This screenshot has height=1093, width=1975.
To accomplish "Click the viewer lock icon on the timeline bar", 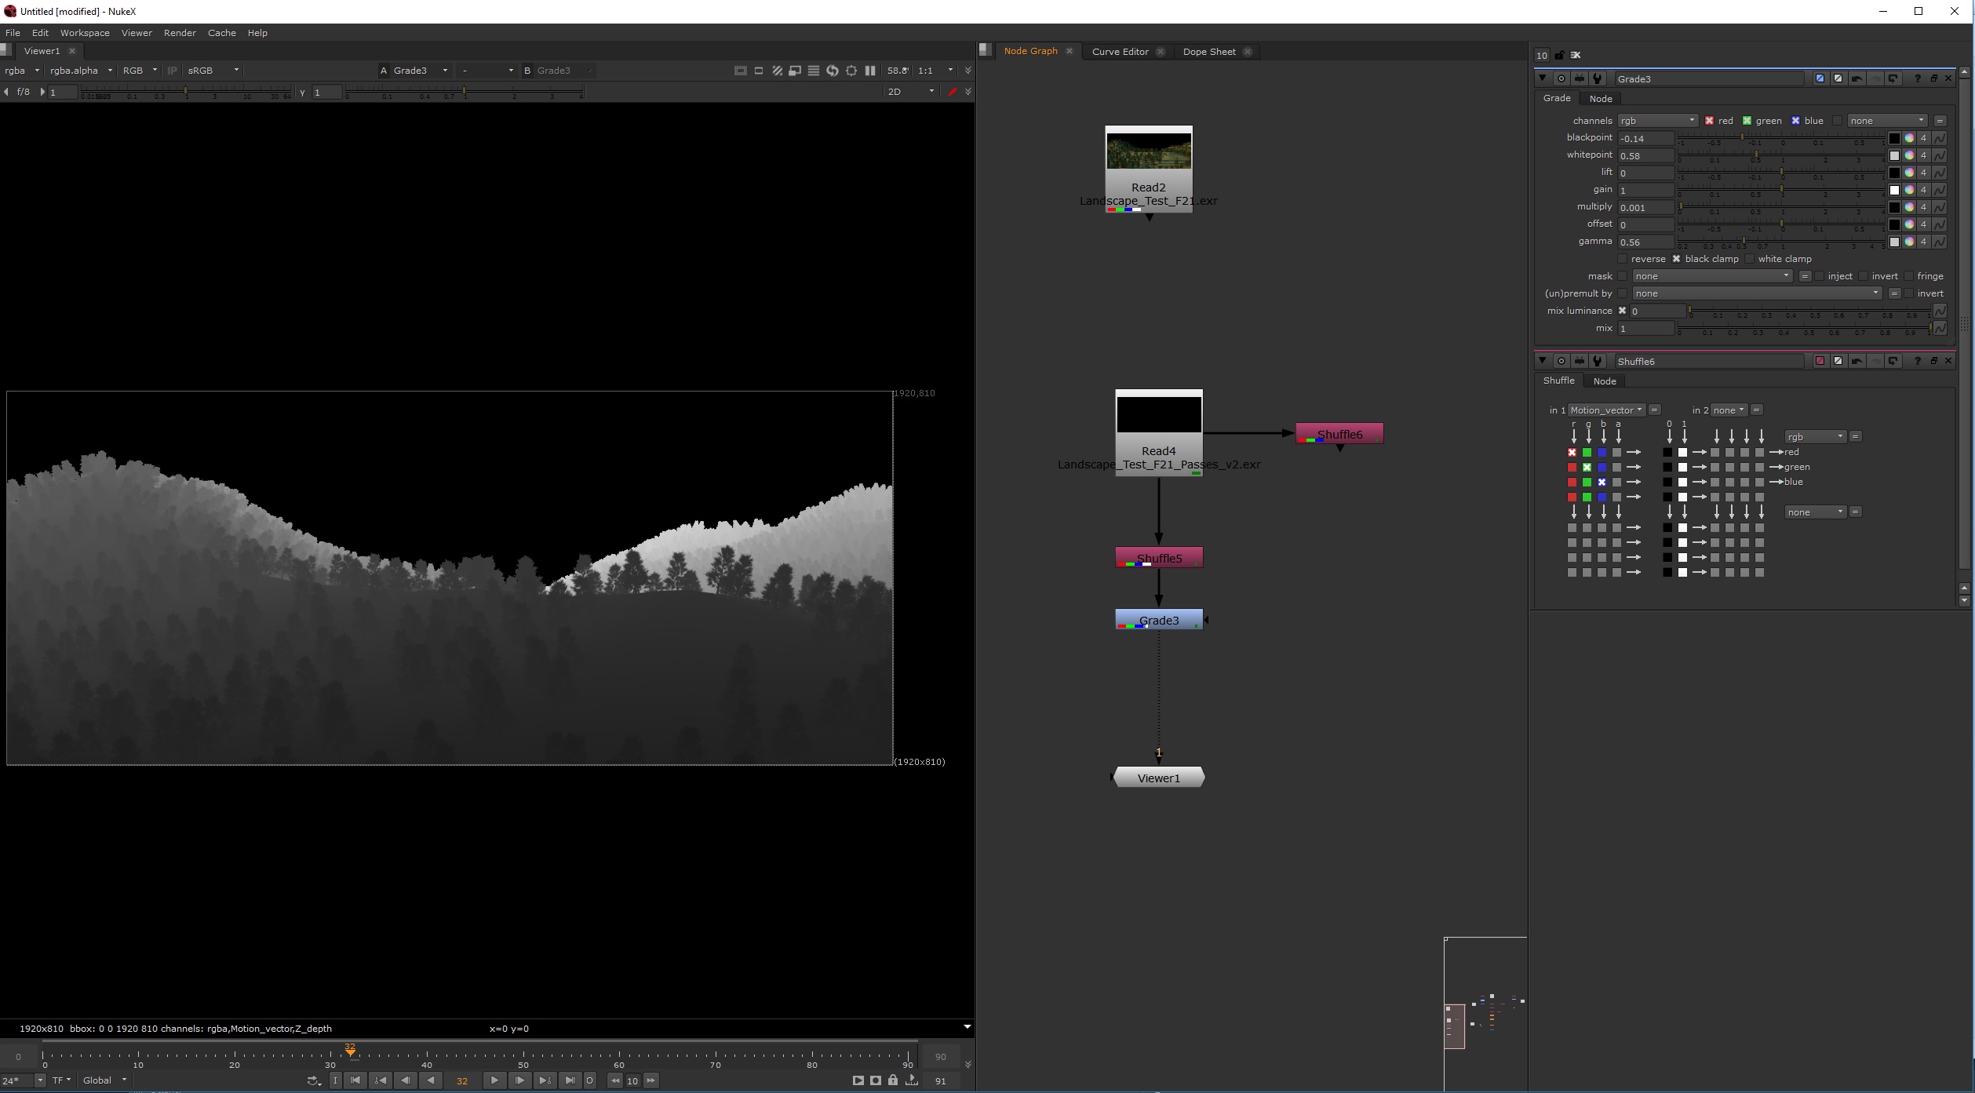I will [x=893, y=1080].
